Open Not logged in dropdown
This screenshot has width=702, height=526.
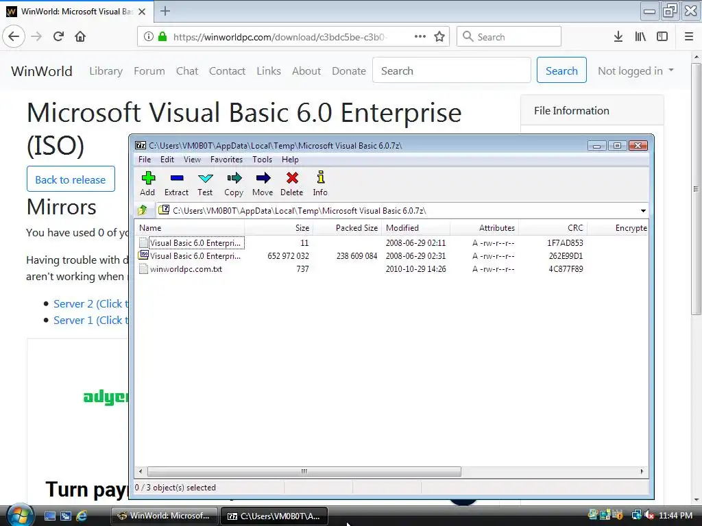tap(636, 71)
